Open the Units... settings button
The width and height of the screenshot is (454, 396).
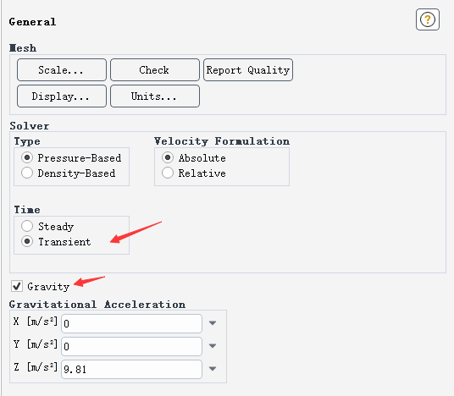pos(155,96)
